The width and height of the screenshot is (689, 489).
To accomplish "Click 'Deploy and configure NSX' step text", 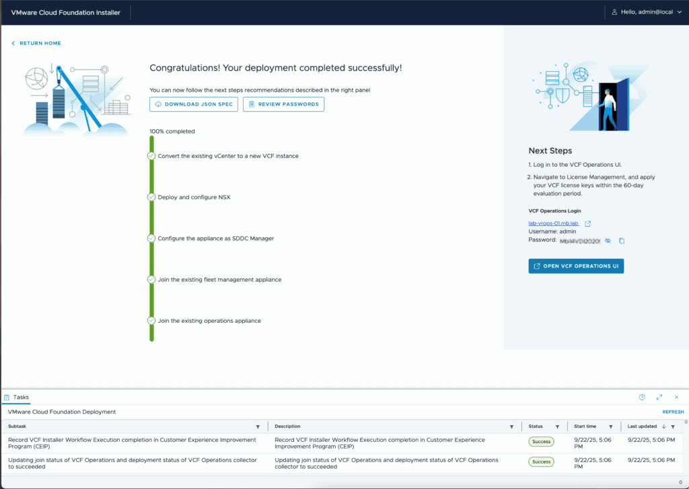I will pyautogui.click(x=194, y=197).
